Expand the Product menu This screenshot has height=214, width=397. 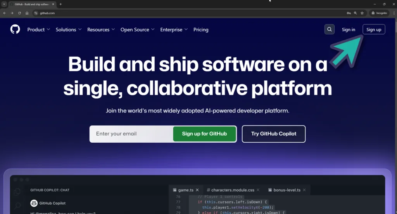pyautogui.click(x=38, y=29)
